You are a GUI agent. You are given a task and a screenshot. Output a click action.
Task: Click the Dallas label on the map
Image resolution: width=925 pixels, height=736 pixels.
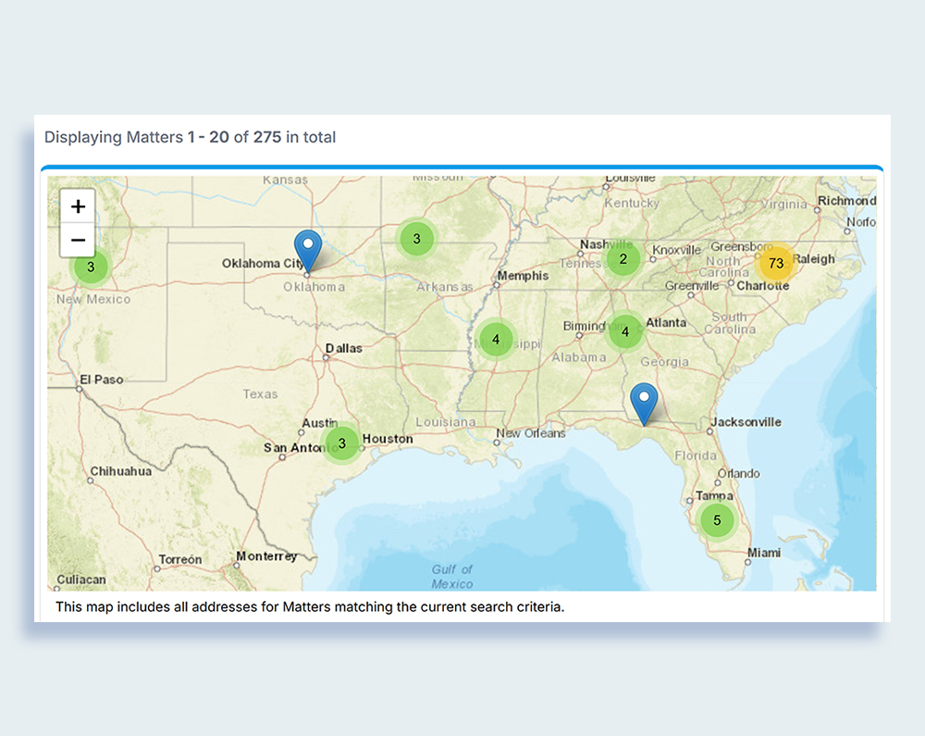tap(343, 349)
